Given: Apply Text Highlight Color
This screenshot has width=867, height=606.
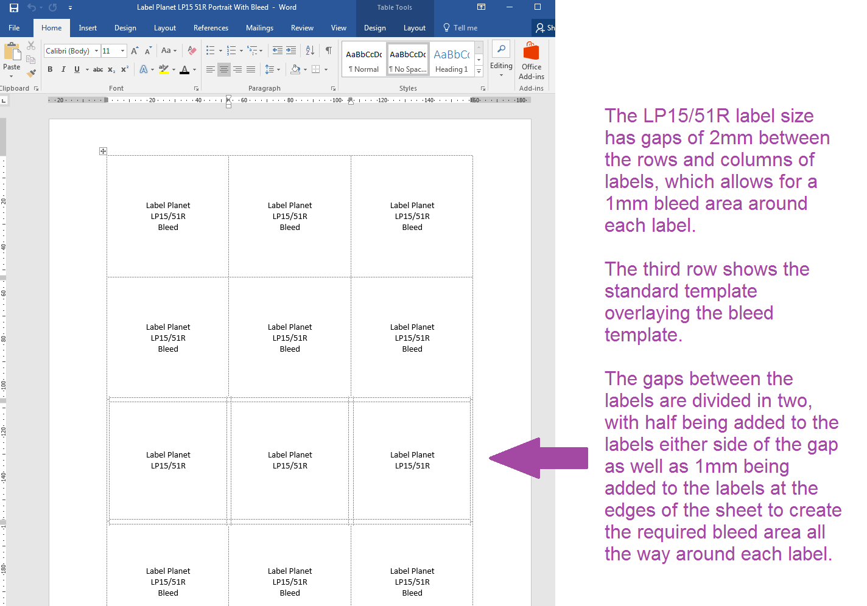Looking at the screenshot, I should coord(164,69).
